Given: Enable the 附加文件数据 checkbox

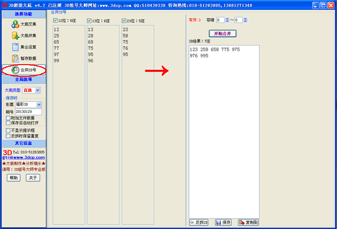Looking at the screenshot, I should 7,118.
